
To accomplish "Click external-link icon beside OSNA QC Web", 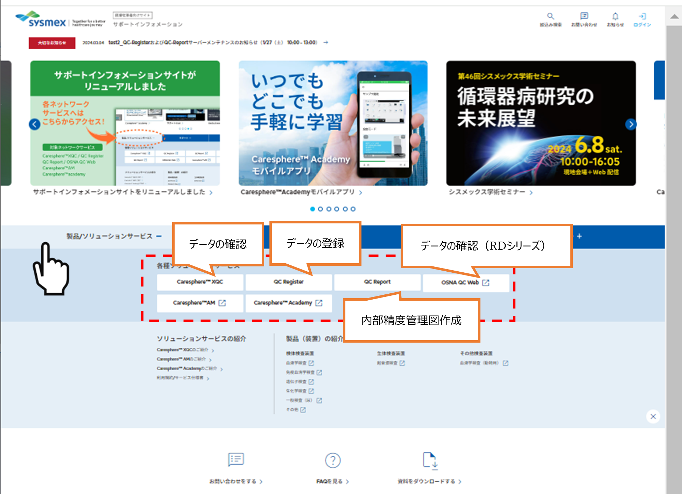I will [486, 282].
